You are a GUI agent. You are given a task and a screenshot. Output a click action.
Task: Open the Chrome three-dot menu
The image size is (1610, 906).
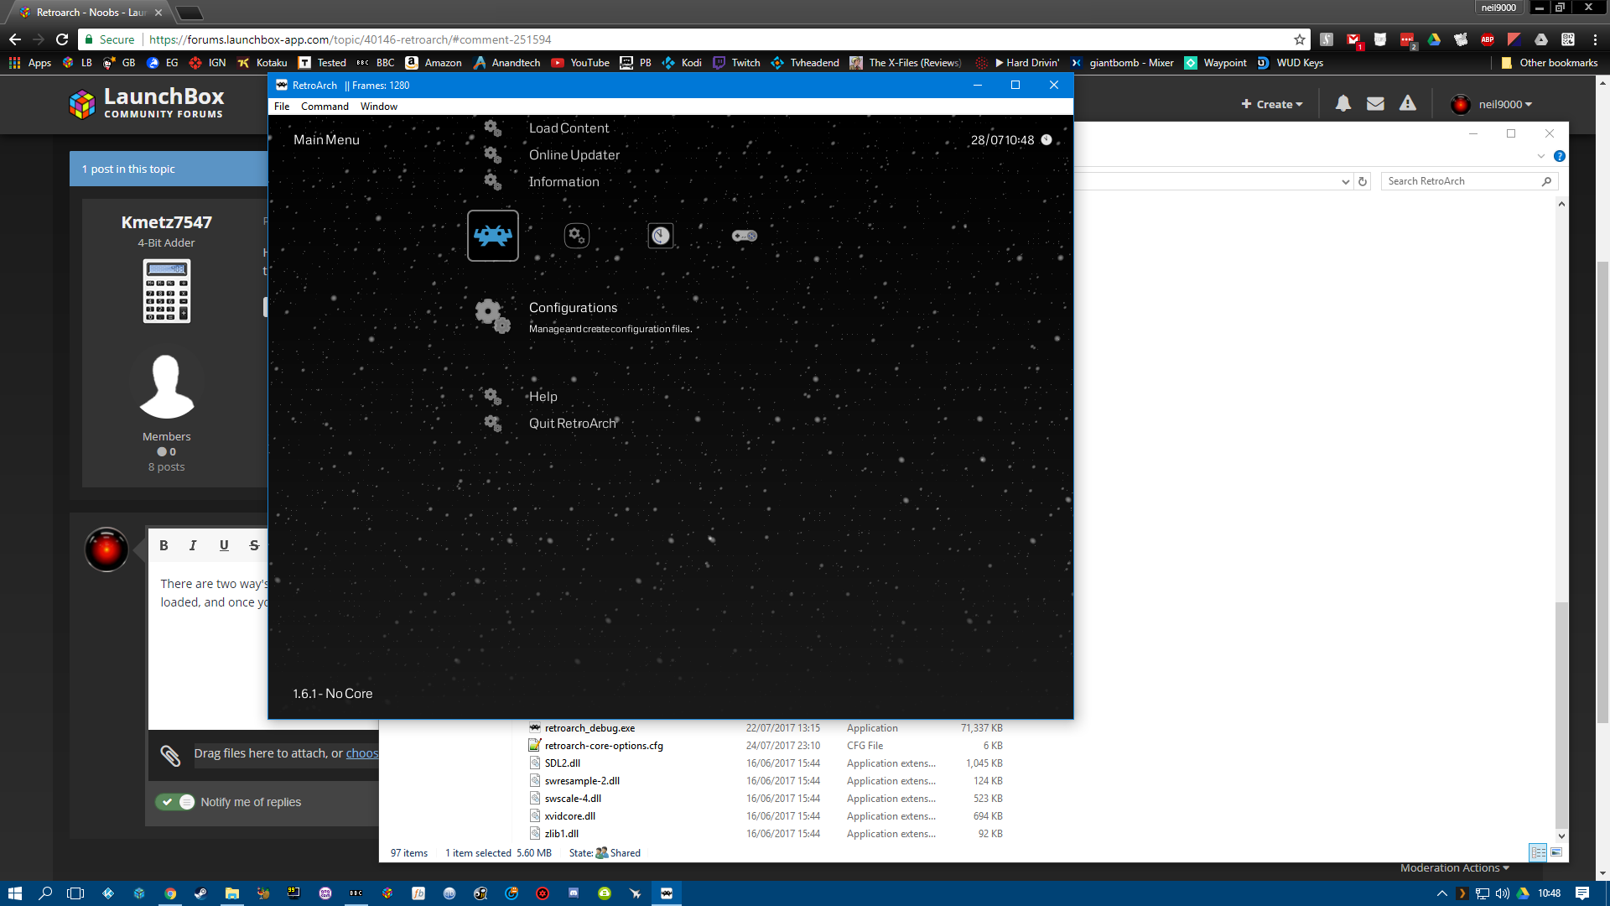coord(1595,39)
